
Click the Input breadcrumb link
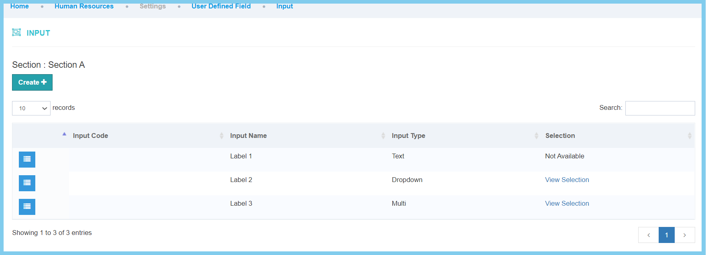(284, 6)
